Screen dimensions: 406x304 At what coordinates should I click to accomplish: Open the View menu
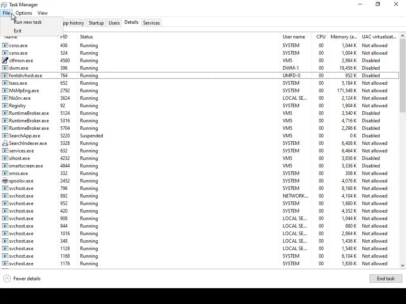[x=42, y=13]
